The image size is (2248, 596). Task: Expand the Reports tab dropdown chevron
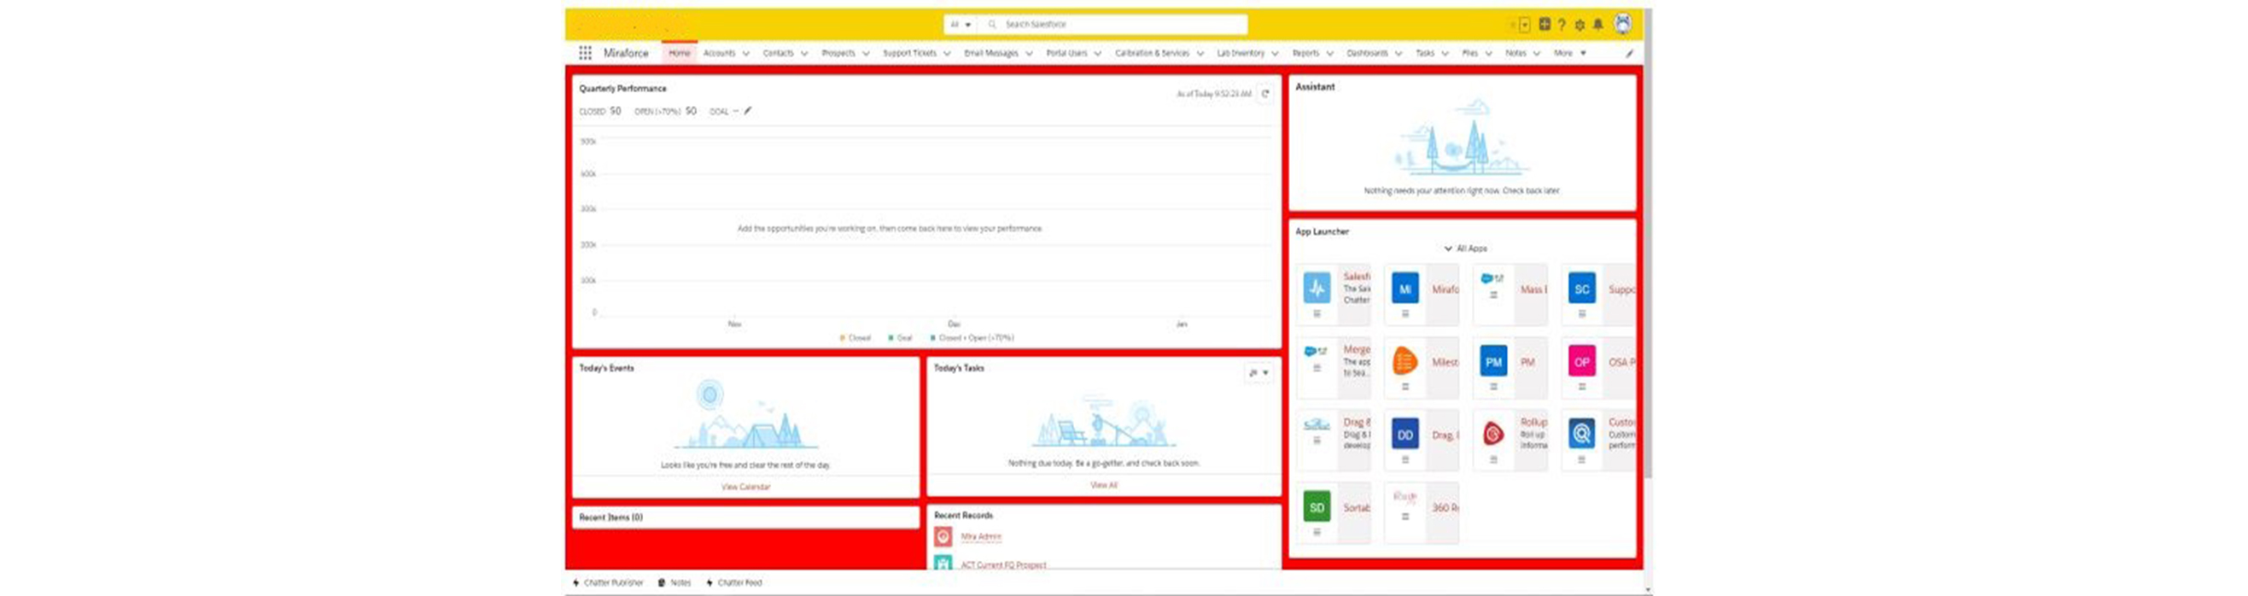[x=1330, y=53]
